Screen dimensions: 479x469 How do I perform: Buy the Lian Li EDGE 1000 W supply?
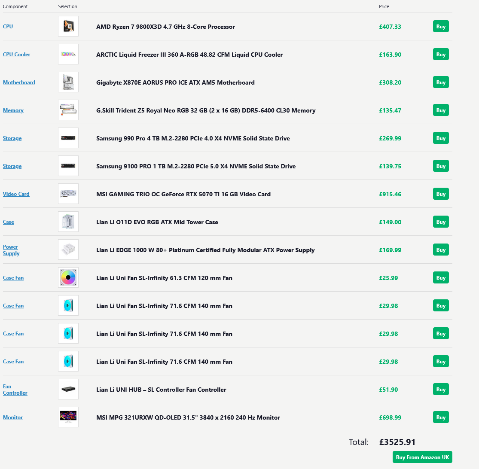coord(441,250)
